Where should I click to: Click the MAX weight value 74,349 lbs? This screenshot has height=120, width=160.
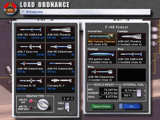(110, 89)
